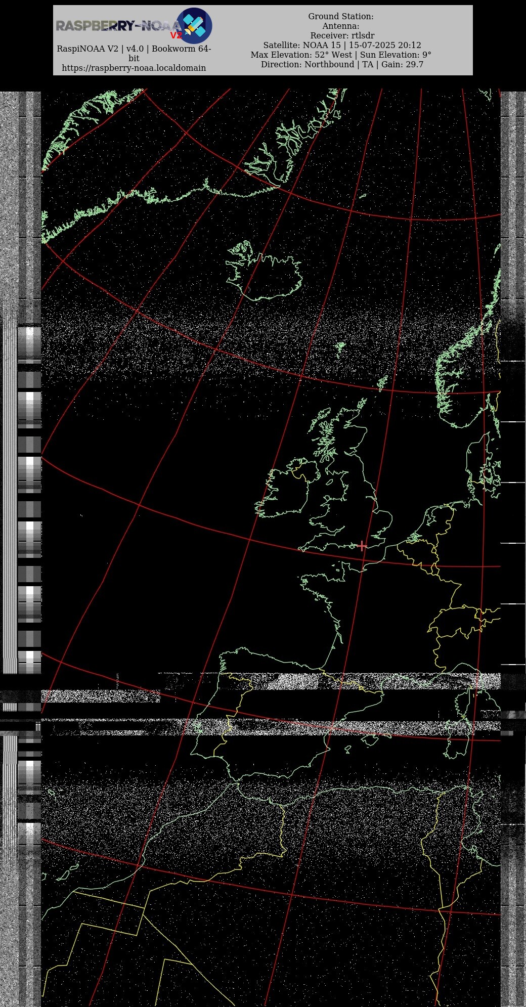Click the Ireland outline on the map
Viewport: 526px width, 1007px height.
pos(287,488)
